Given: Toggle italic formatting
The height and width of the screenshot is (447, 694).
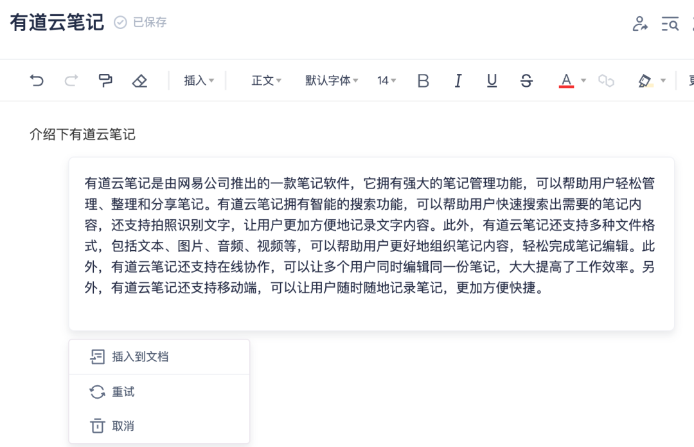Looking at the screenshot, I should [x=458, y=80].
